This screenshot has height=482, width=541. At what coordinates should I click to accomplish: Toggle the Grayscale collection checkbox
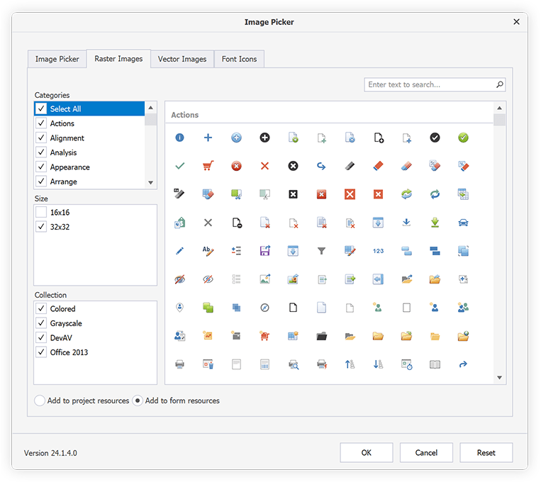[x=41, y=323]
